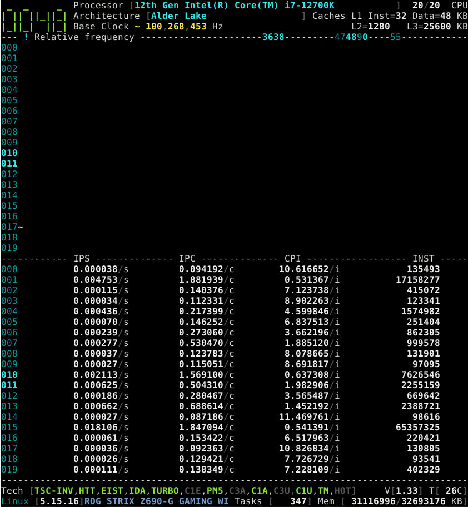Select the INST column header
The height and width of the screenshot is (507, 468).
click(424, 258)
